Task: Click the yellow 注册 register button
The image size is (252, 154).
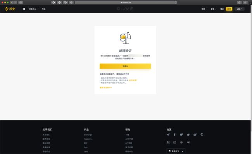Action: (x=229, y=9)
